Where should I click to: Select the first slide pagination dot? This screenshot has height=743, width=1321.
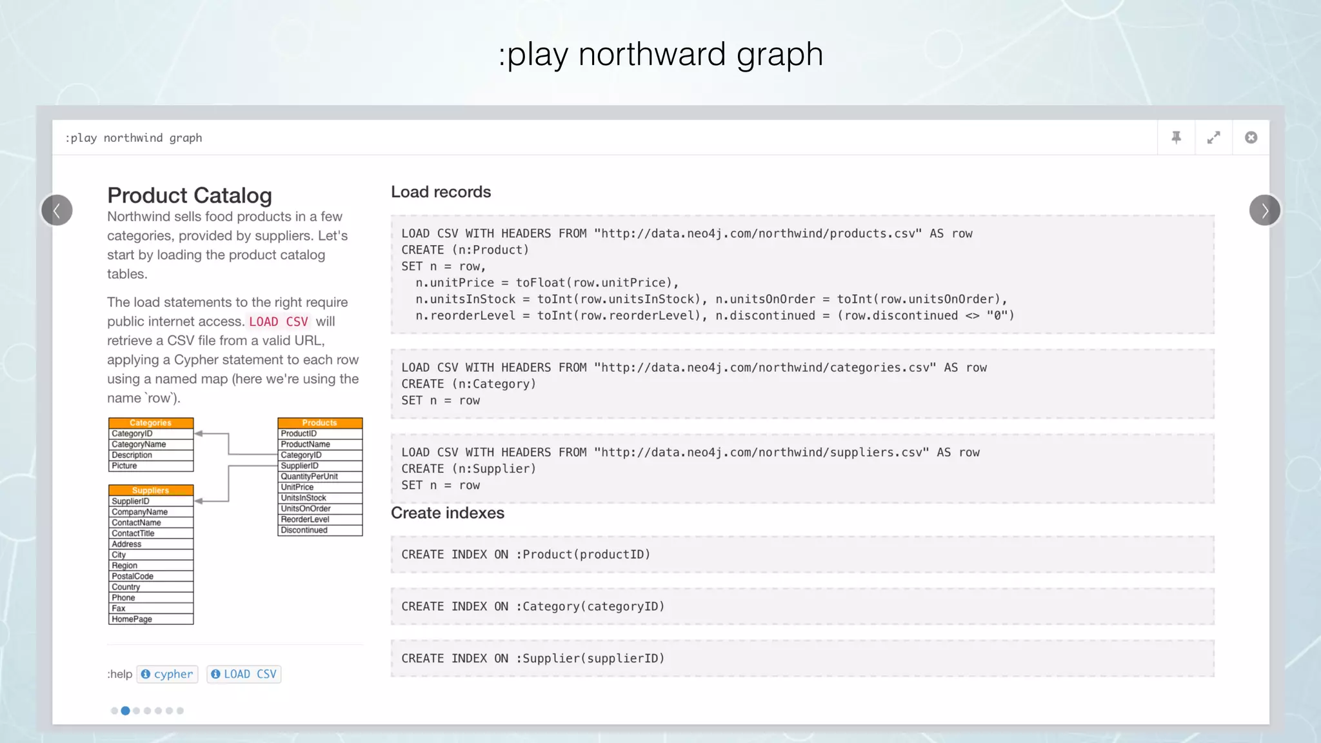pyautogui.click(x=114, y=711)
